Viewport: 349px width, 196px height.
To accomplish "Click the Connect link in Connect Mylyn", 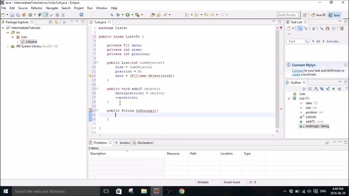I will tap(298, 71).
